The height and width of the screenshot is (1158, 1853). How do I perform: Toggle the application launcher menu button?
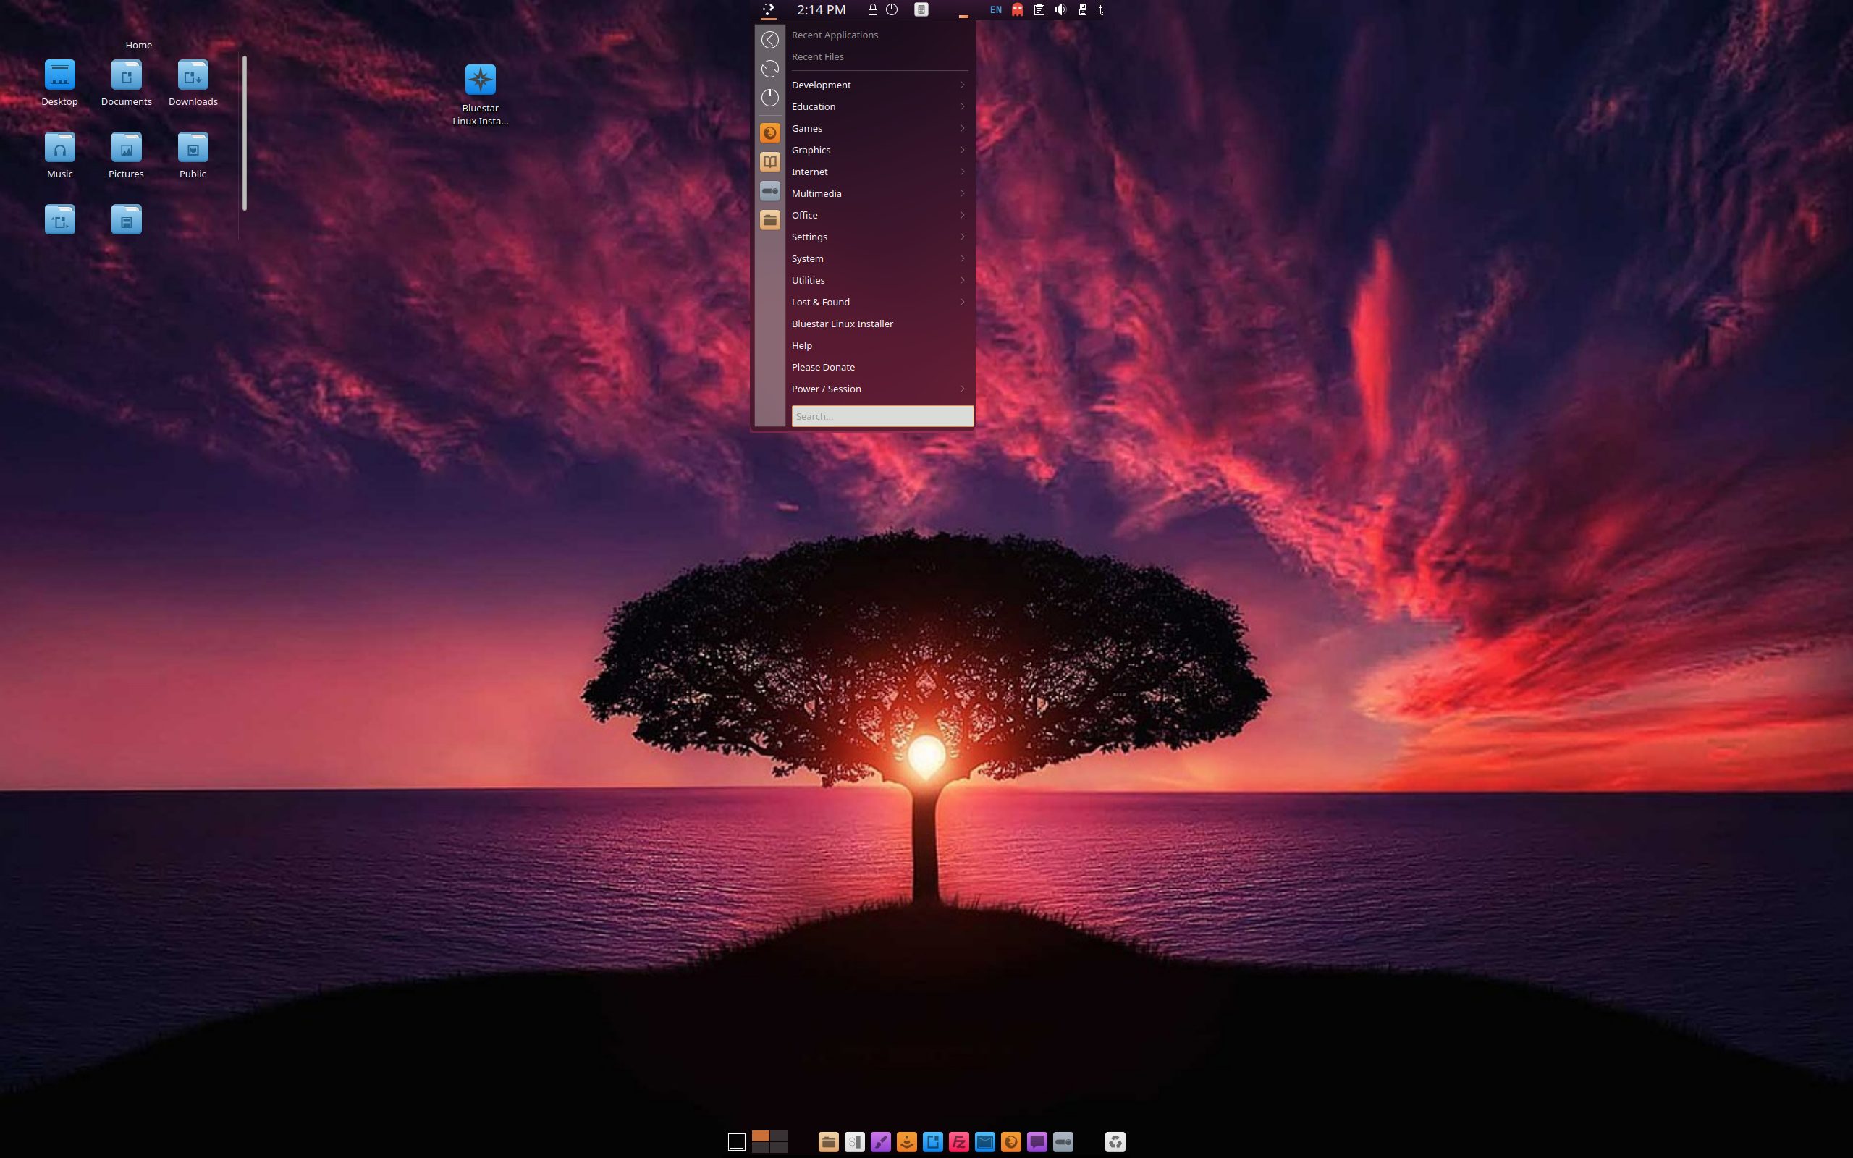pos(769,10)
